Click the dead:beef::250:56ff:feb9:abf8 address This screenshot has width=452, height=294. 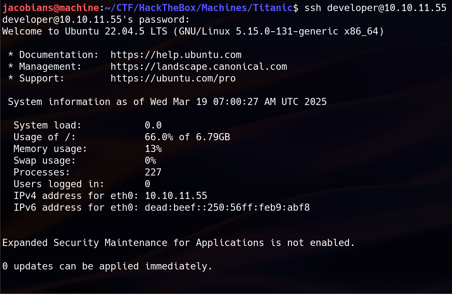[x=227, y=208]
